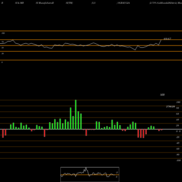Click the RSI axis label 70
The image size is (182, 182).
tap(3, 42)
